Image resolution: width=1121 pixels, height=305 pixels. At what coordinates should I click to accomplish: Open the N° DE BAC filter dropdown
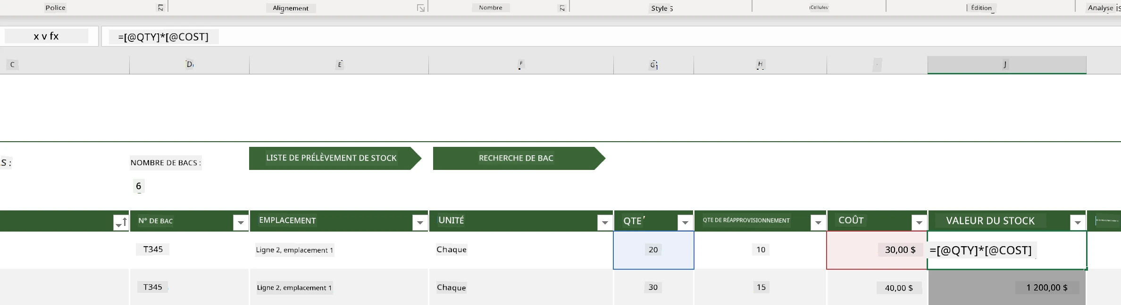click(x=241, y=222)
